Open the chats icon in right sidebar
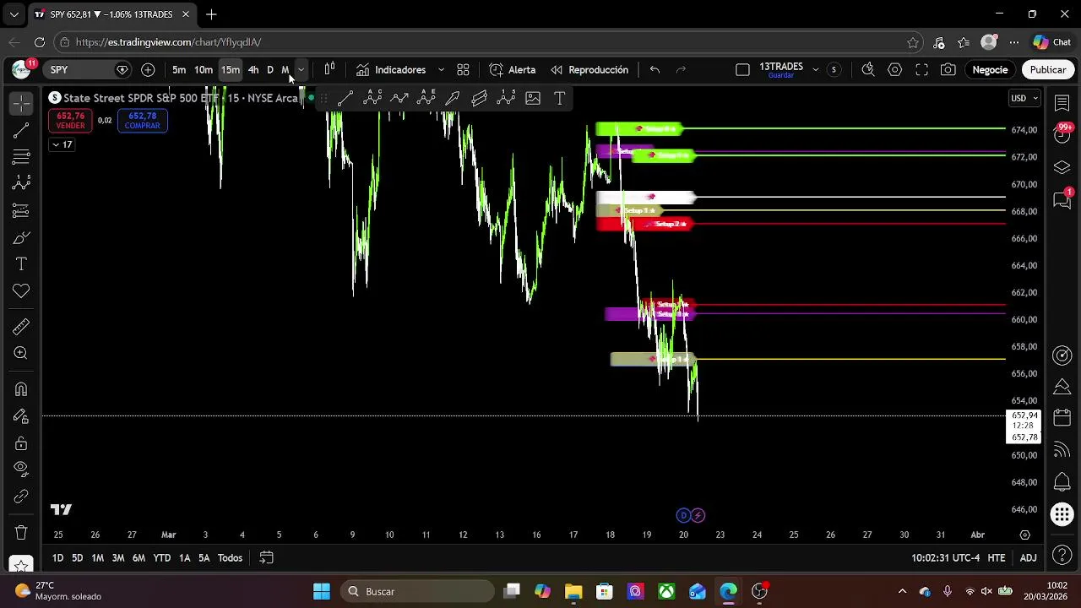Viewport: 1081px width, 608px height. [1062, 200]
